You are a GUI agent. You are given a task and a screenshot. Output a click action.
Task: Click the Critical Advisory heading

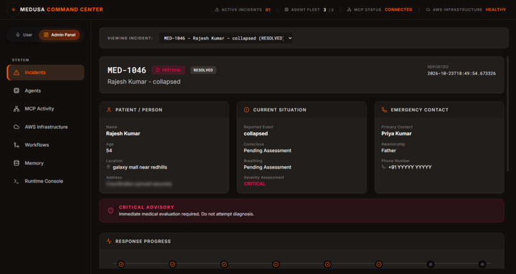coord(147,207)
